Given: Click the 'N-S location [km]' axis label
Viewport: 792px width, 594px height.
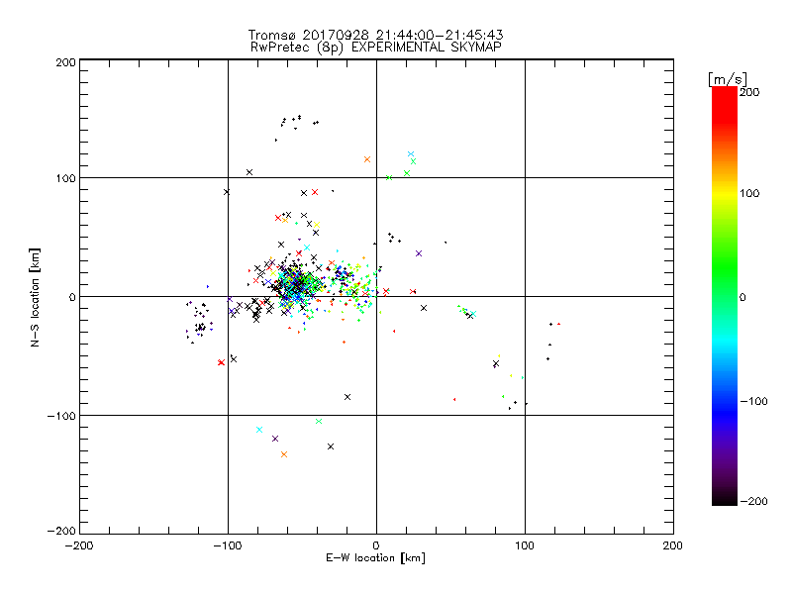Looking at the screenshot, I should tap(35, 297).
